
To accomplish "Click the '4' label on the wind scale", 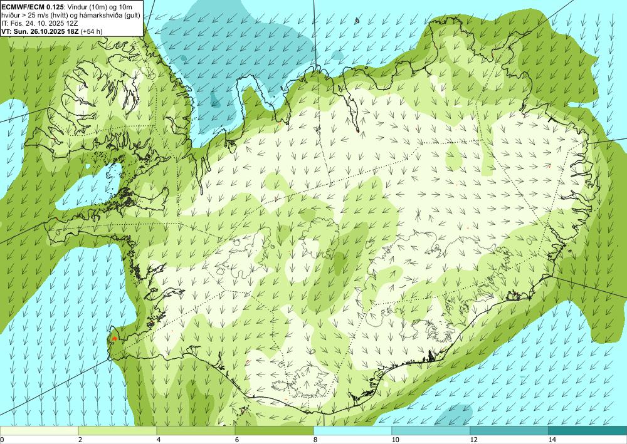I will [x=159, y=440].
